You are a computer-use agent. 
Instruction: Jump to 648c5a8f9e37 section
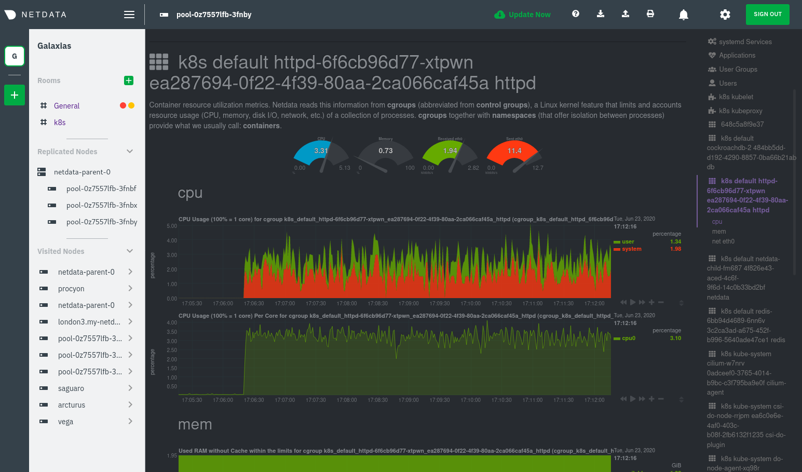pos(742,124)
